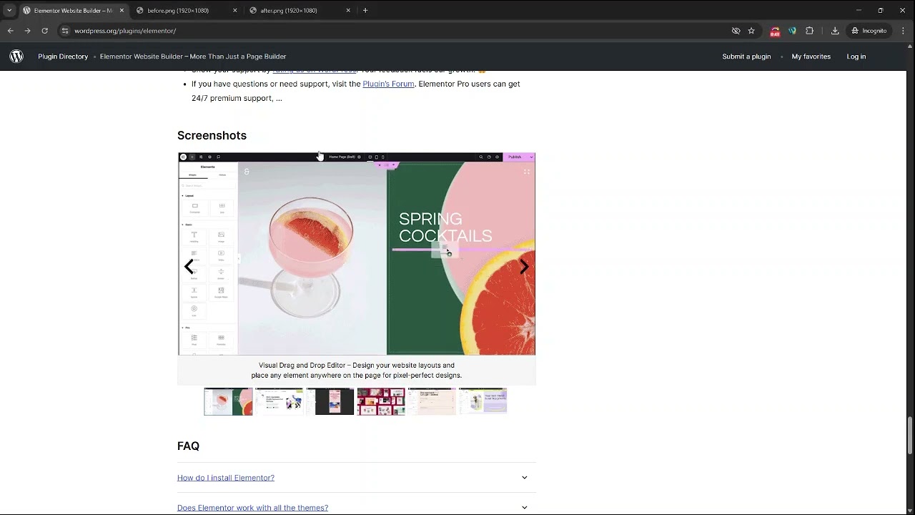This screenshot has height=515, width=915.
Task: Reload the page with refresh icon
Action: click(x=44, y=31)
